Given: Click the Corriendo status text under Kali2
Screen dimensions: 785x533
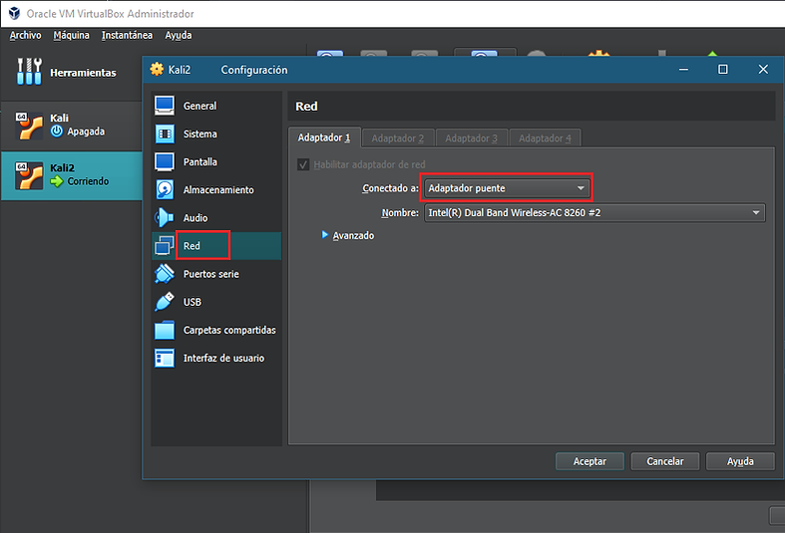Looking at the screenshot, I should click(88, 181).
